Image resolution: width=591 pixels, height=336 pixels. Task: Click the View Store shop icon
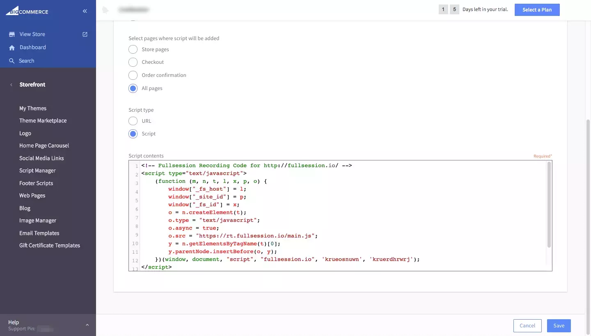(x=12, y=34)
